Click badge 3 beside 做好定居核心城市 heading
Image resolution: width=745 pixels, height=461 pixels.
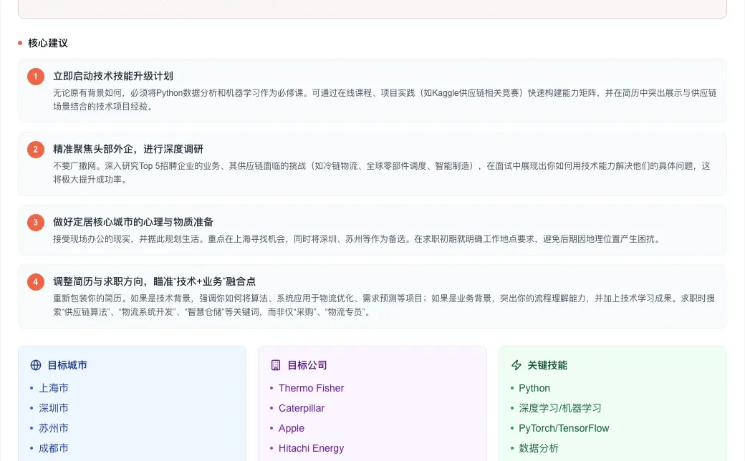pyautogui.click(x=35, y=222)
